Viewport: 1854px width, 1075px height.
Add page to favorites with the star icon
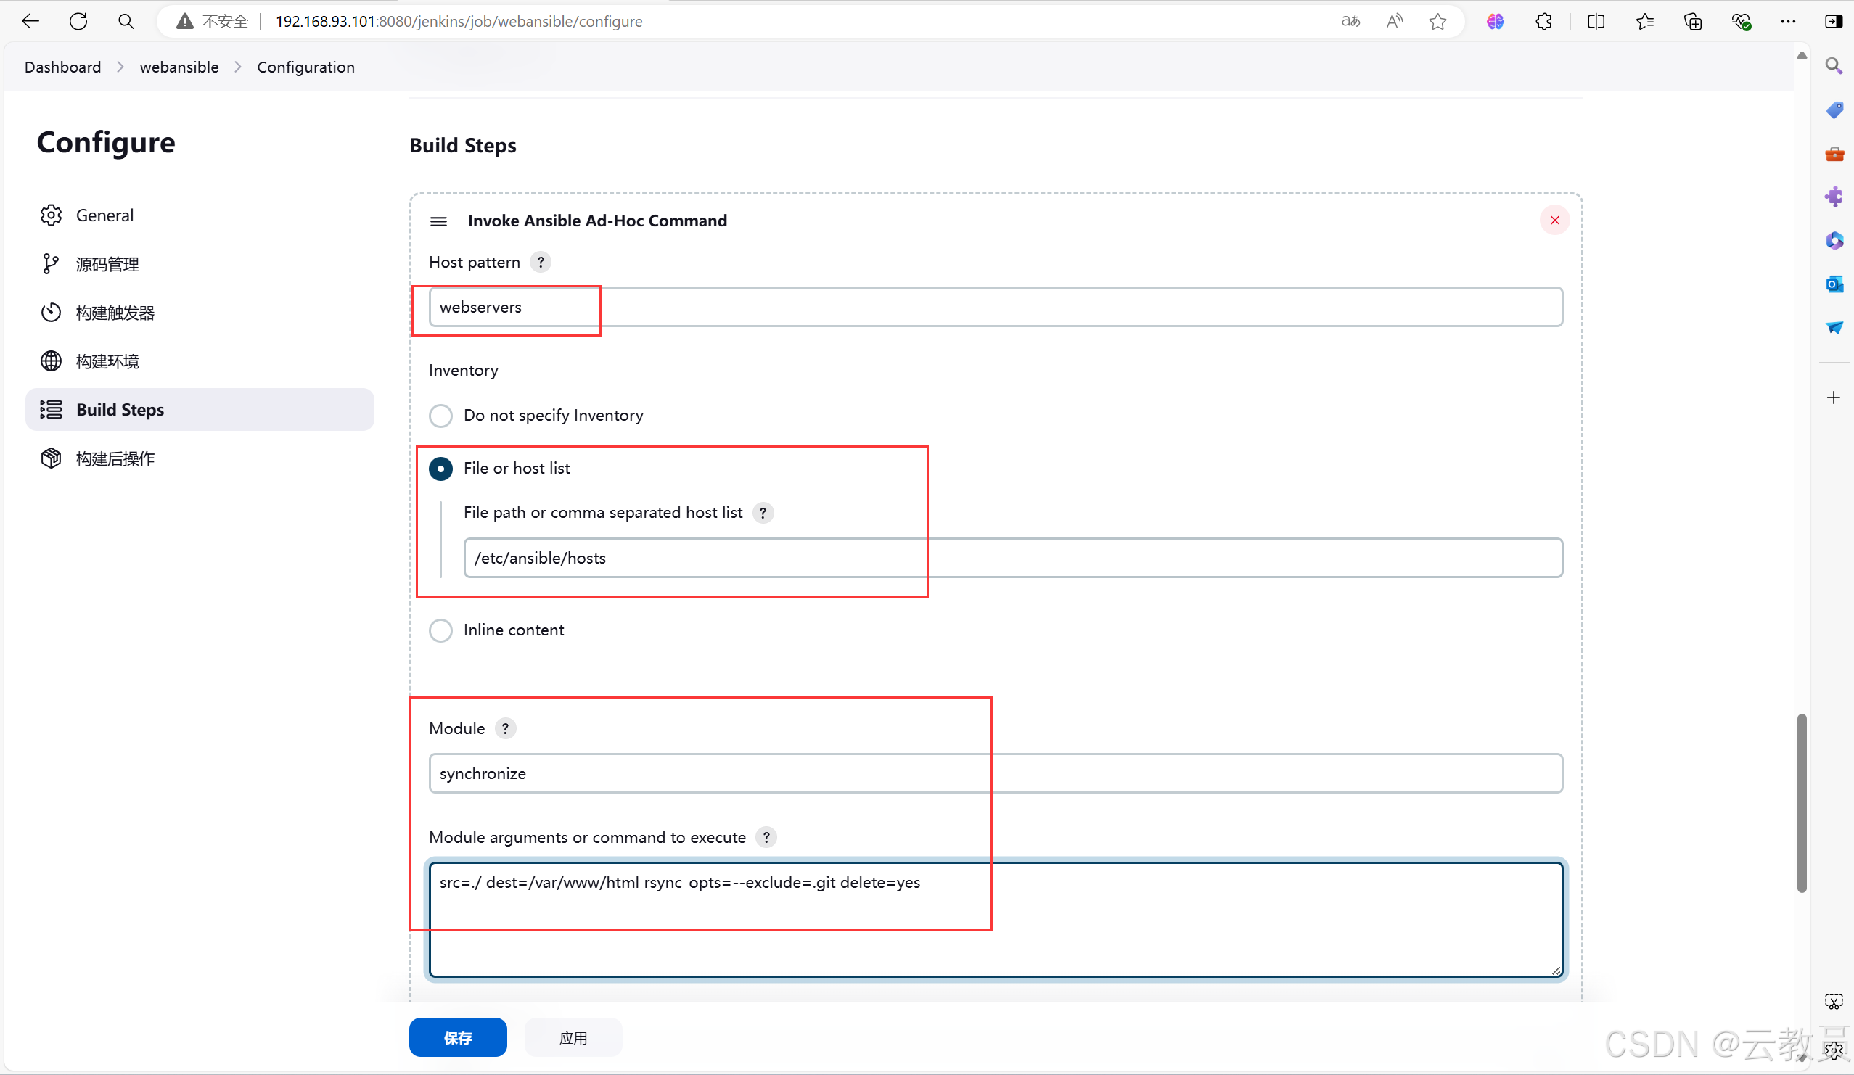tap(1437, 21)
